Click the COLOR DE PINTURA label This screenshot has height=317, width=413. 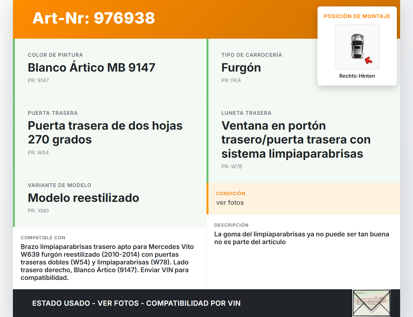point(55,55)
